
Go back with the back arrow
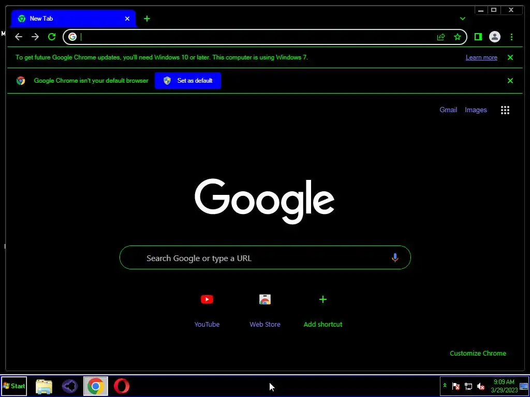[19, 37]
